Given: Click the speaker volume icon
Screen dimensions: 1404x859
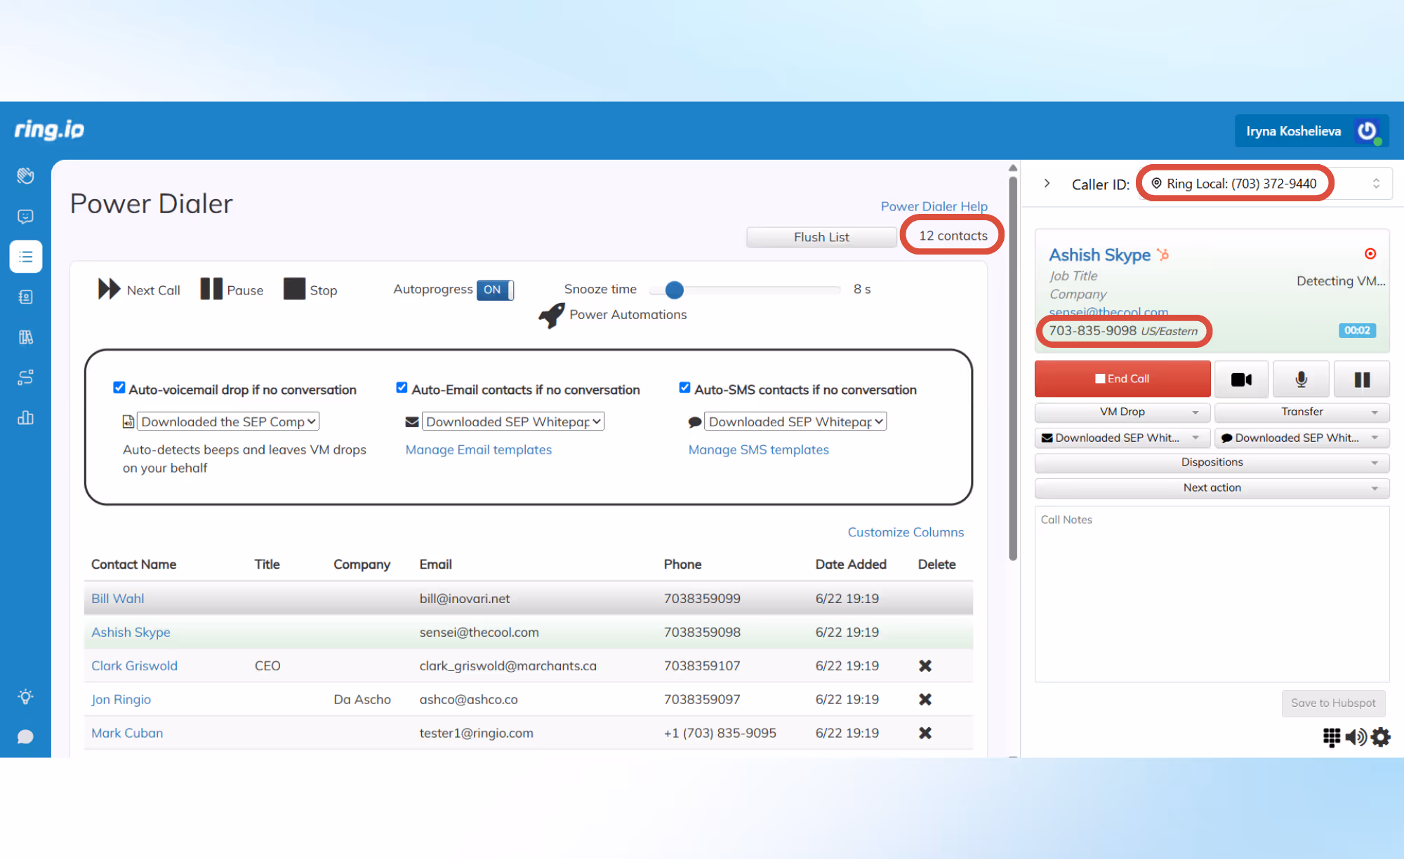Looking at the screenshot, I should pos(1356,737).
